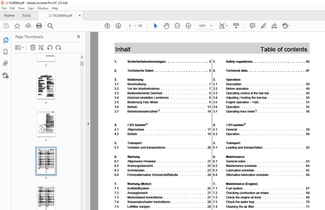The width and height of the screenshot is (325, 210).
Task: Add a comment with speech bubble icon
Action: [252, 26]
